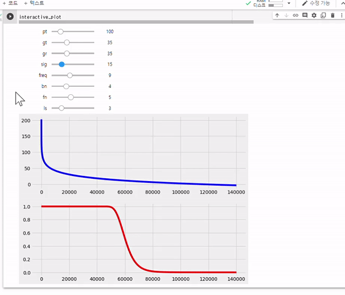
Task: Click the ls slider handle
Action: pyautogui.click(x=62, y=108)
